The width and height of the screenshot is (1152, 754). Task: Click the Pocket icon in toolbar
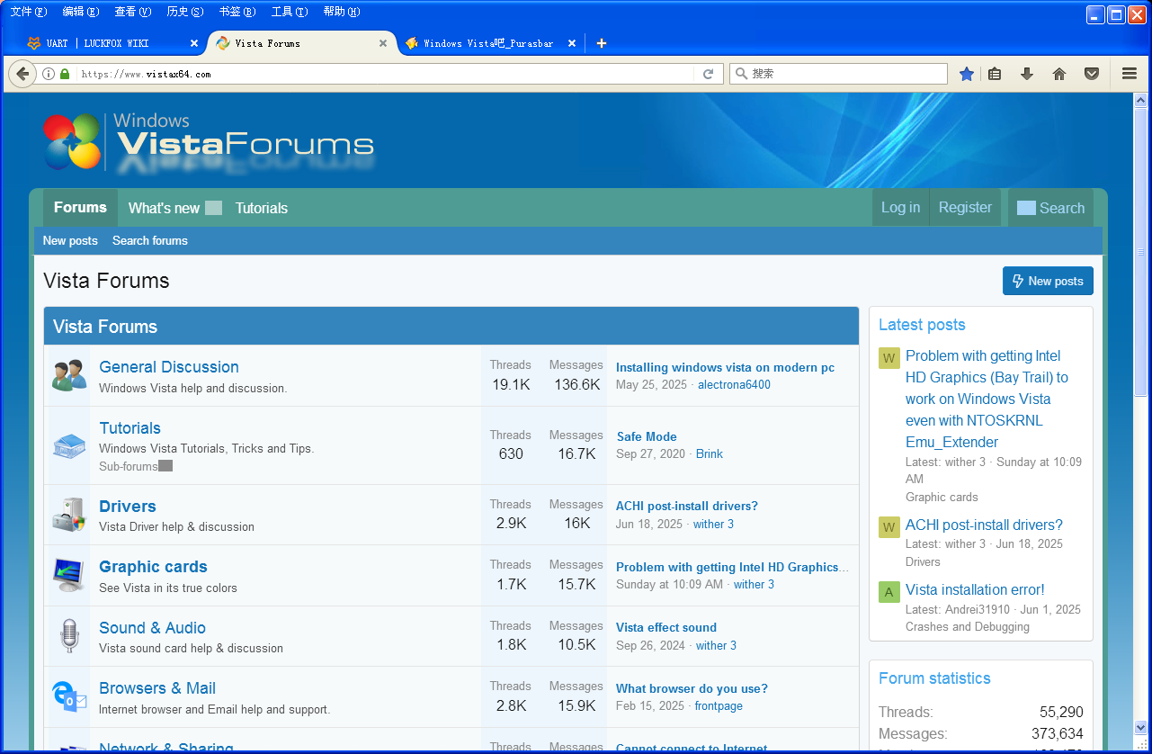(x=1092, y=74)
